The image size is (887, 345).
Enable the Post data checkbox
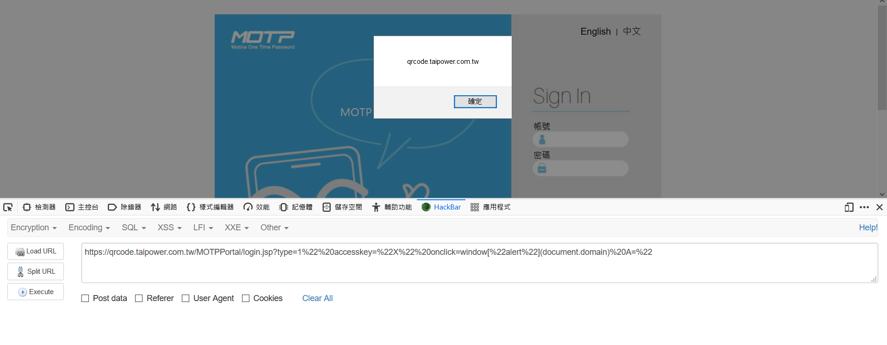point(85,298)
